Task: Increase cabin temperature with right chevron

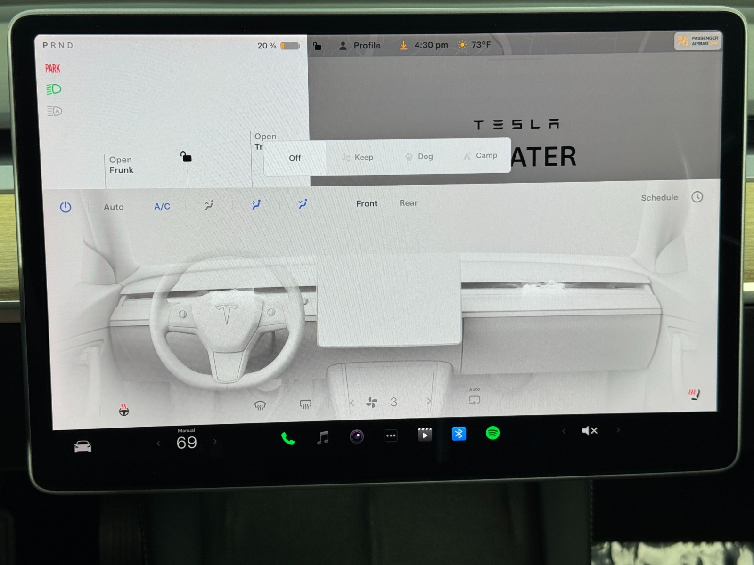Action: click(215, 442)
